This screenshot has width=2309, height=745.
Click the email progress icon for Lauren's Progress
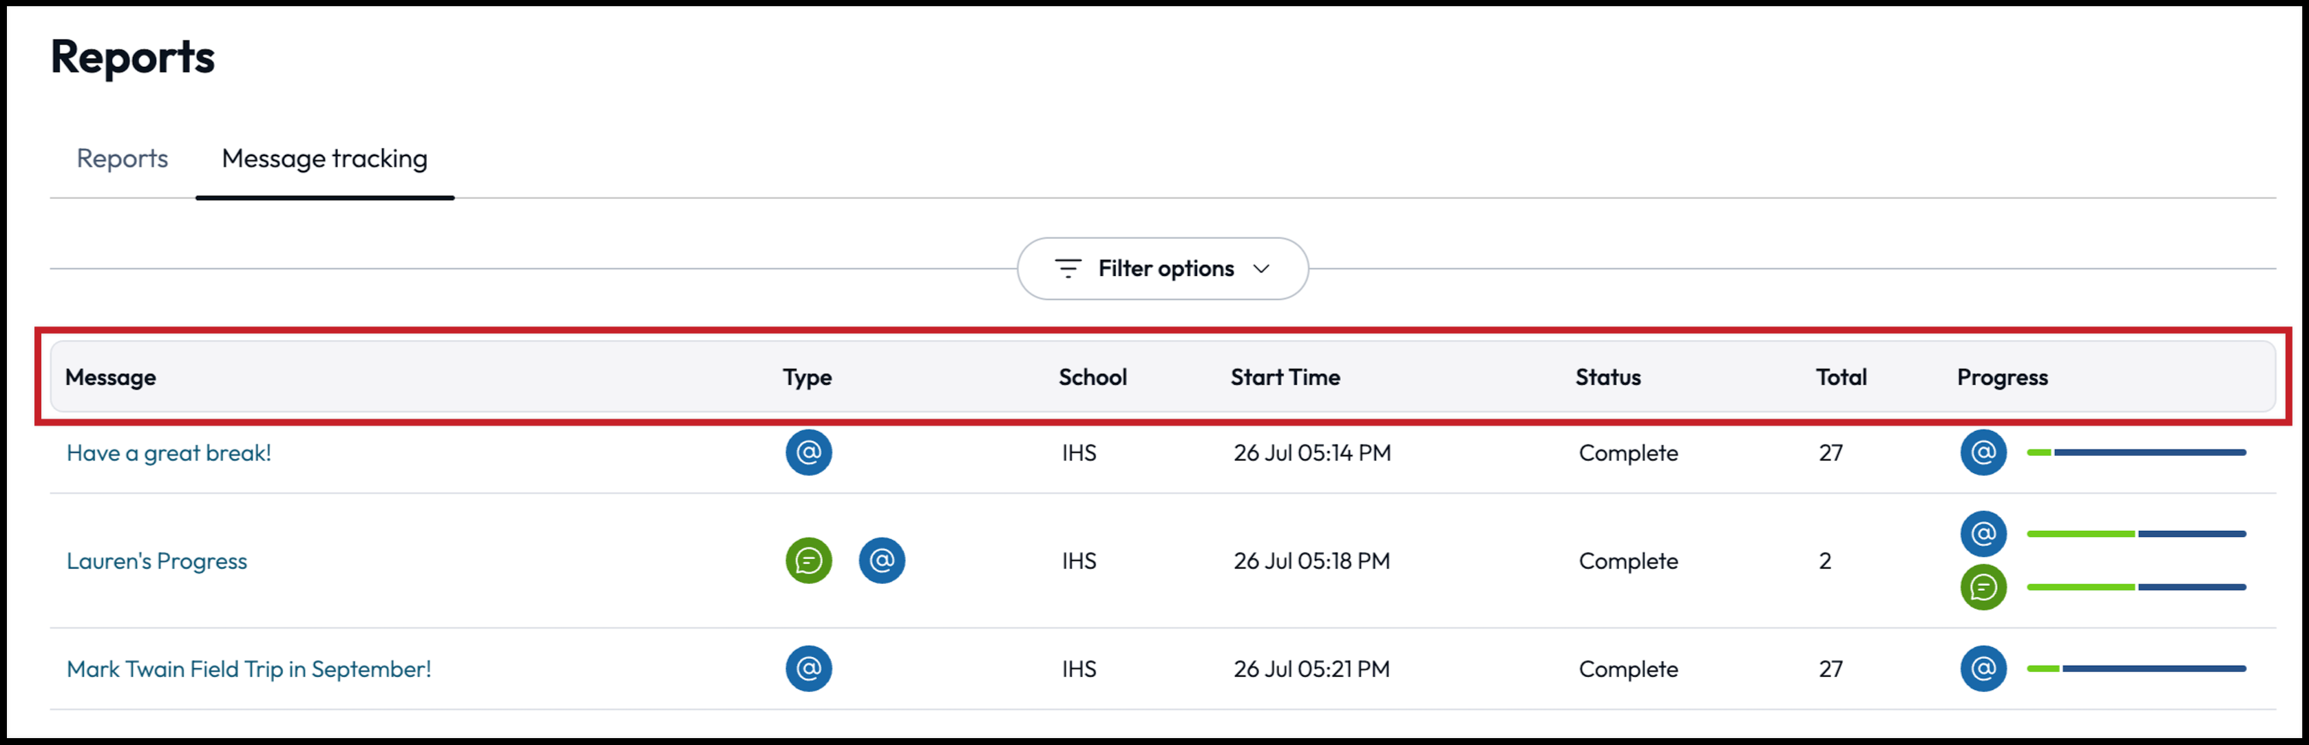coord(1983,534)
